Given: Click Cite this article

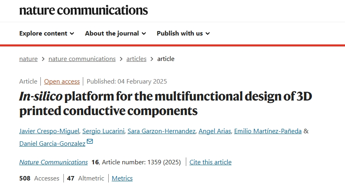Looking at the screenshot, I should click(x=210, y=162).
